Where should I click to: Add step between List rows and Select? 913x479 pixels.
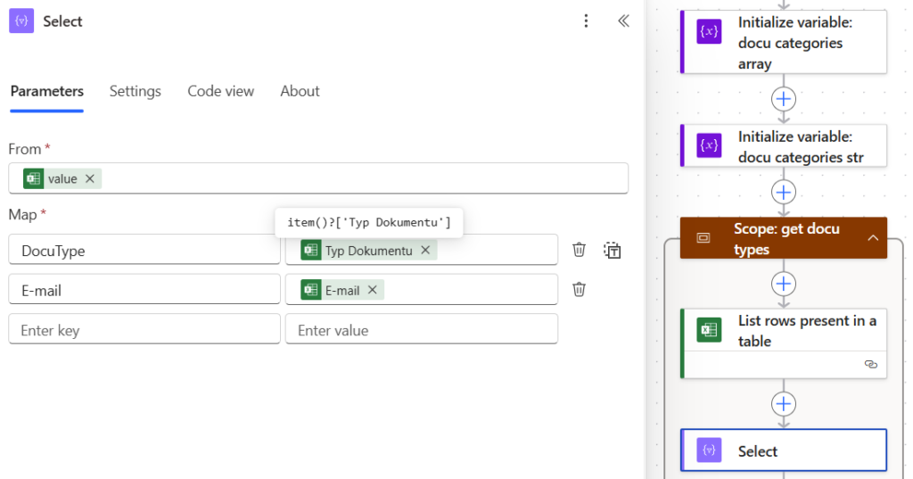coord(784,404)
